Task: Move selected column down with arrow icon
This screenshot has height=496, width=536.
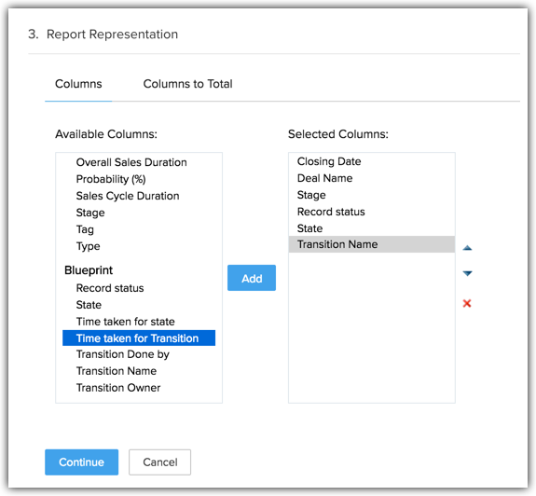Action: pos(467,273)
